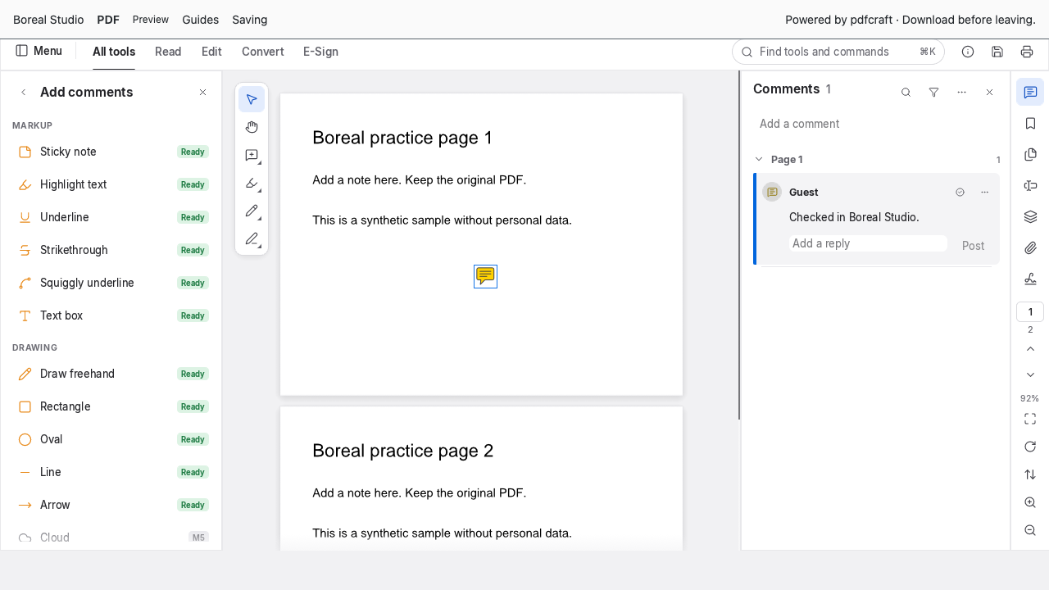Open the attachments panel
The height and width of the screenshot is (590, 1049).
(x=1030, y=247)
